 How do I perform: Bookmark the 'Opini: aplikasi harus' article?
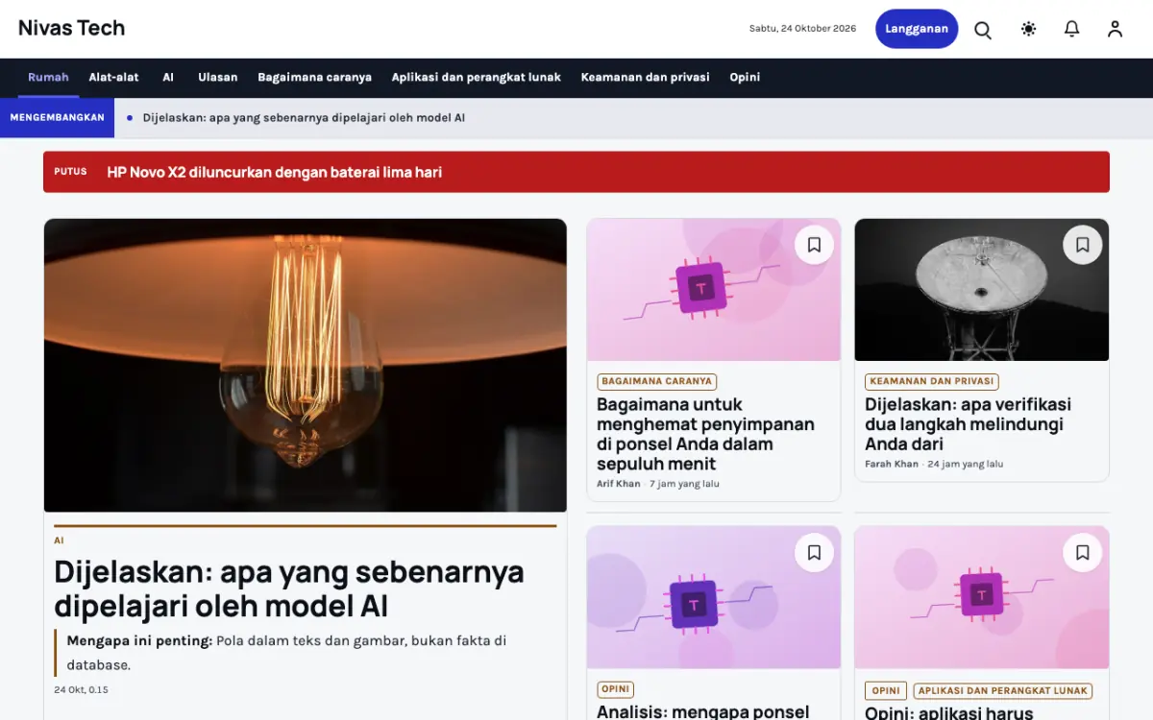click(1082, 552)
